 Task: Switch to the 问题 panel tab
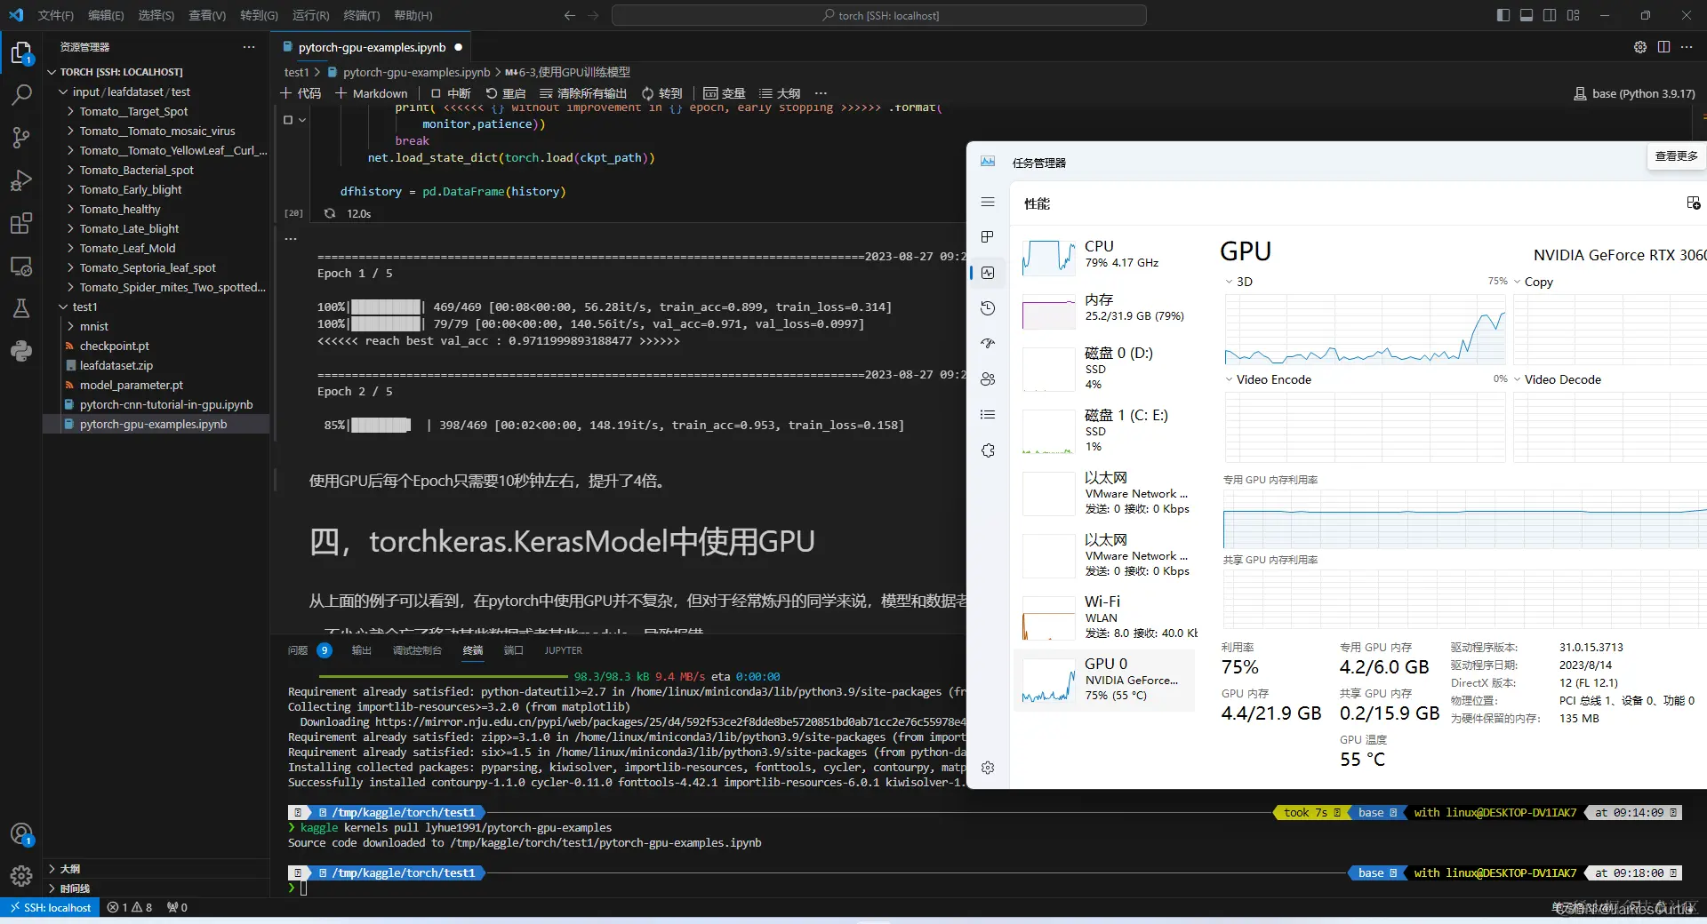click(x=298, y=650)
